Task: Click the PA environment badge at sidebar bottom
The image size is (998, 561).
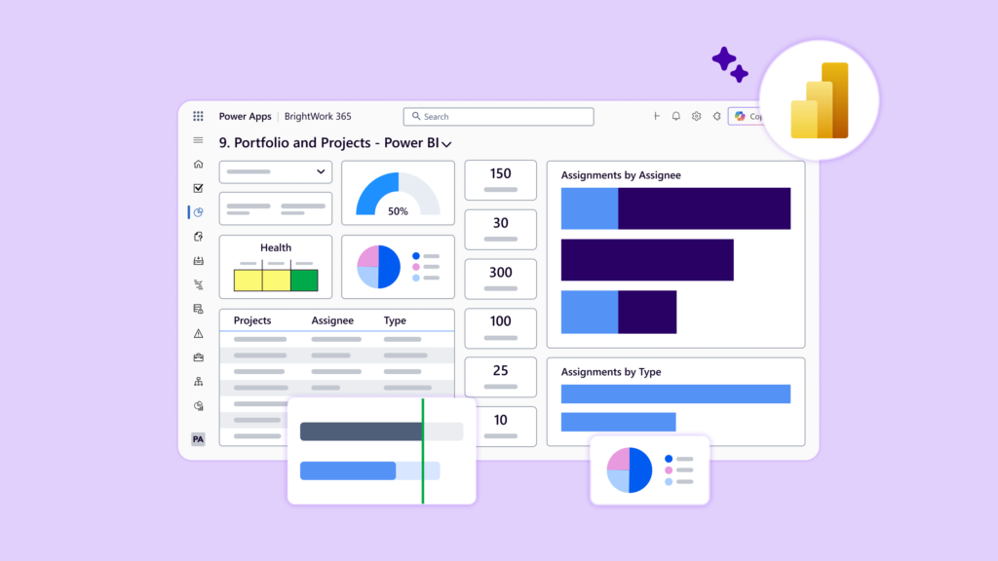Action: pyautogui.click(x=198, y=439)
